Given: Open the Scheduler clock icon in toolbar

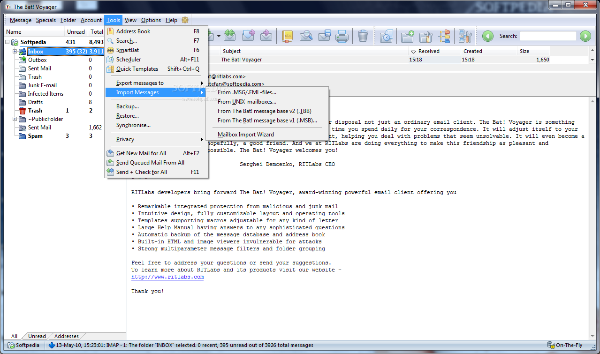Looking at the screenshot, I should click(x=386, y=36).
